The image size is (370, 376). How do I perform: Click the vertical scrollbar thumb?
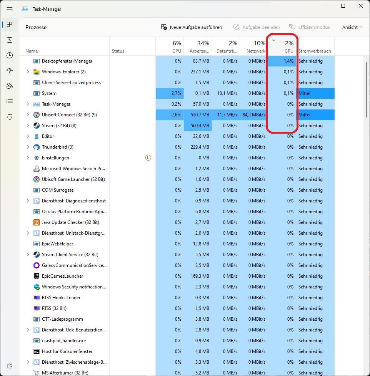point(367,90)
